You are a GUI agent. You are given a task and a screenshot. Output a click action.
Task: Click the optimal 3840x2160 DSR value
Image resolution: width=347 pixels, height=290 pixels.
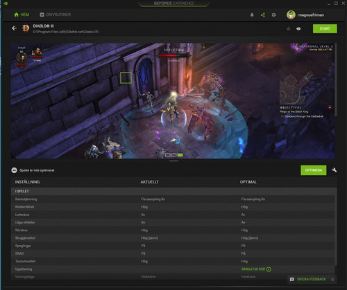coord(253,269)
